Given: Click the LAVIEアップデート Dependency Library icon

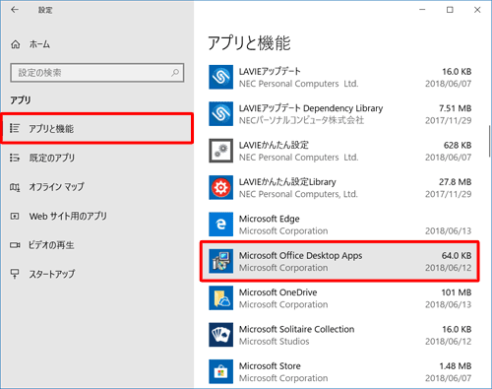Looking at the screenshot, I should [x=221, y=114].
